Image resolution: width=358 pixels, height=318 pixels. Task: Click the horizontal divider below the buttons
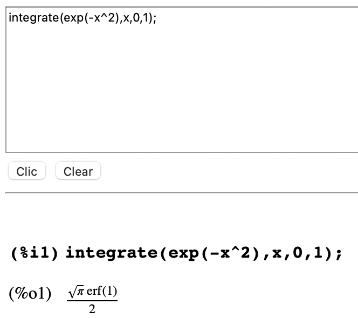tap(182, 193)
